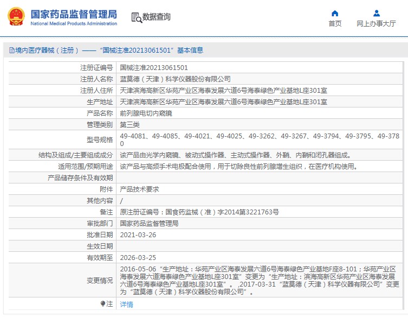Click the 结构及组成/主要组成成分 label
The height and width of the screenshot is (317, 408).
click(75, 155)
